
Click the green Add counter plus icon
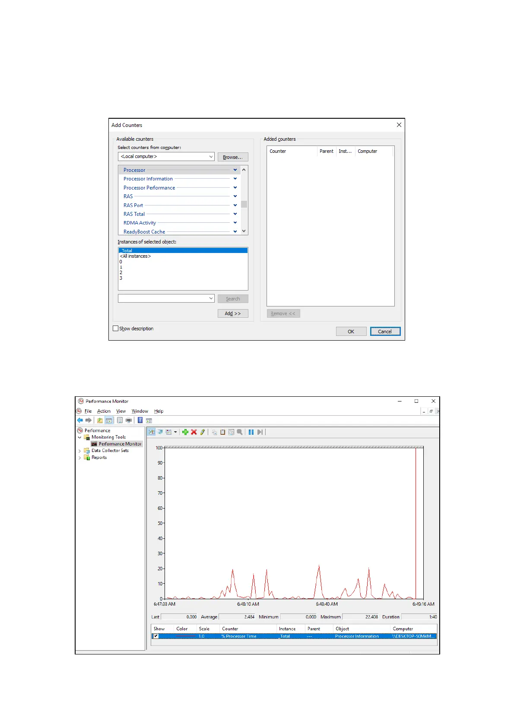pos(185,432)
